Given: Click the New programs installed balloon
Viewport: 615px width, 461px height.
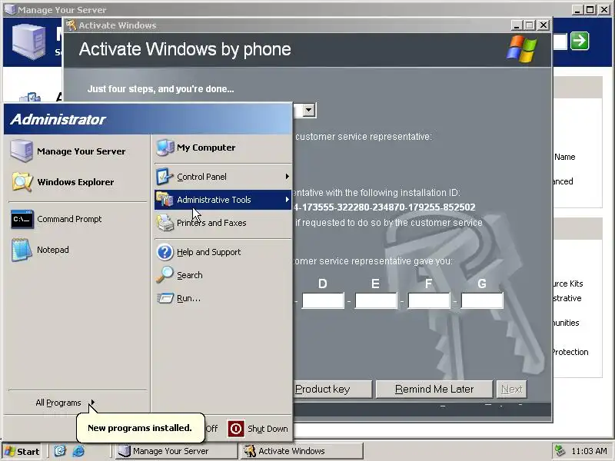Looking at the screenshot, I should click(x=140, y=428).
